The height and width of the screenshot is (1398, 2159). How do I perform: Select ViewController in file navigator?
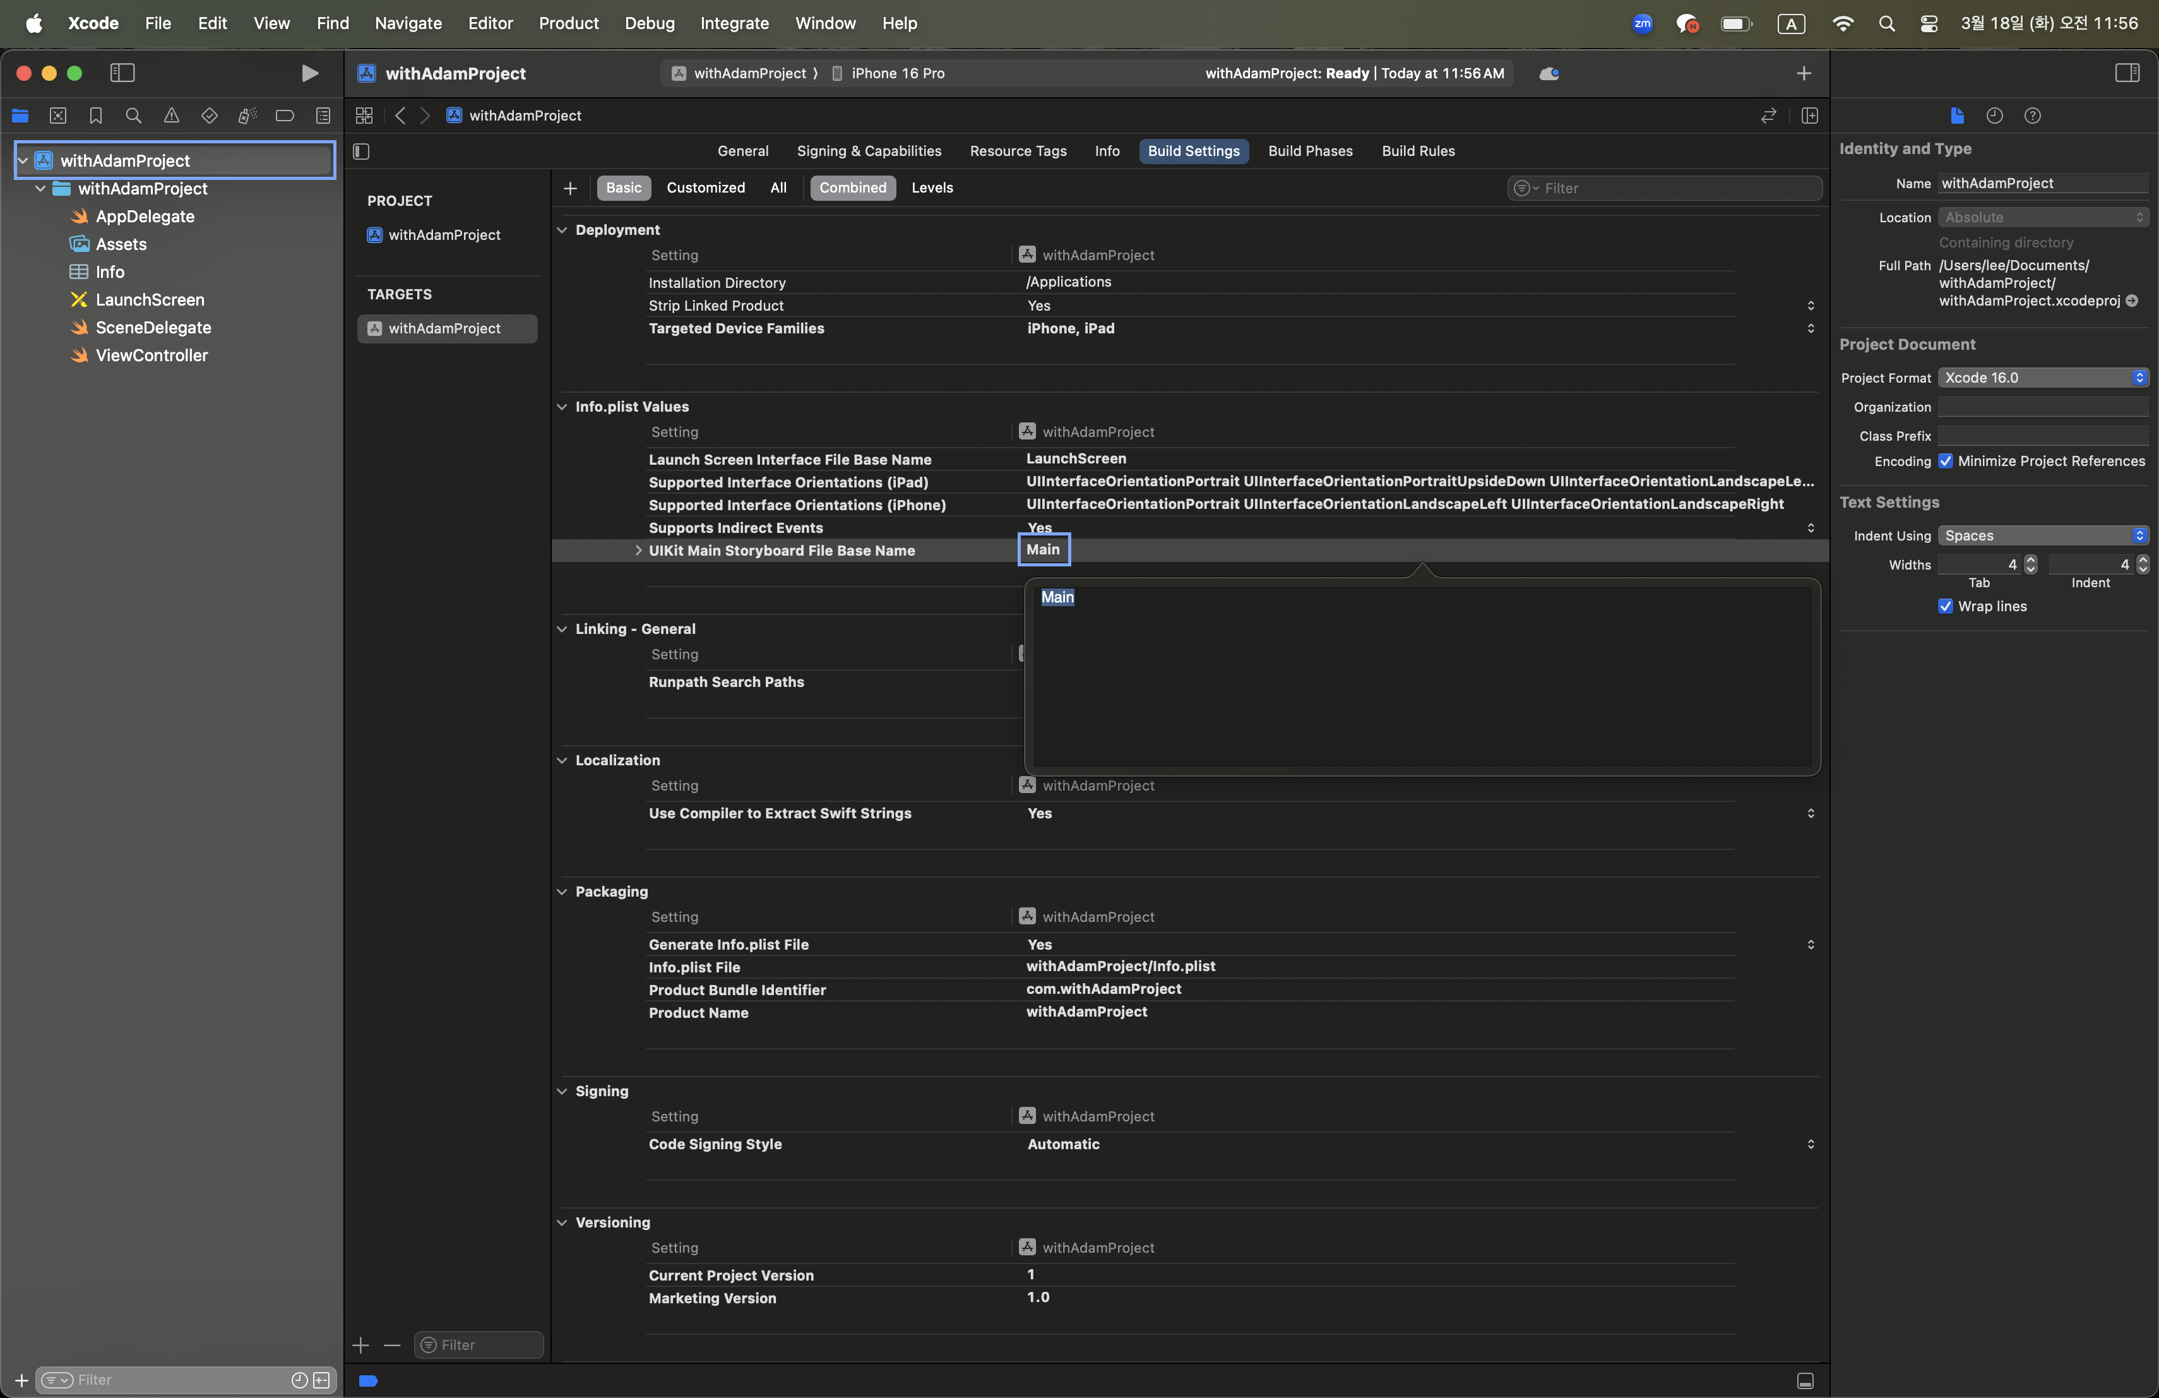point(152,355)
